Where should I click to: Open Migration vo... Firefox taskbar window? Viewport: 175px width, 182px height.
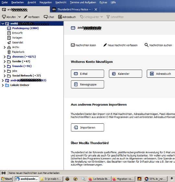(x=123, y=179)
